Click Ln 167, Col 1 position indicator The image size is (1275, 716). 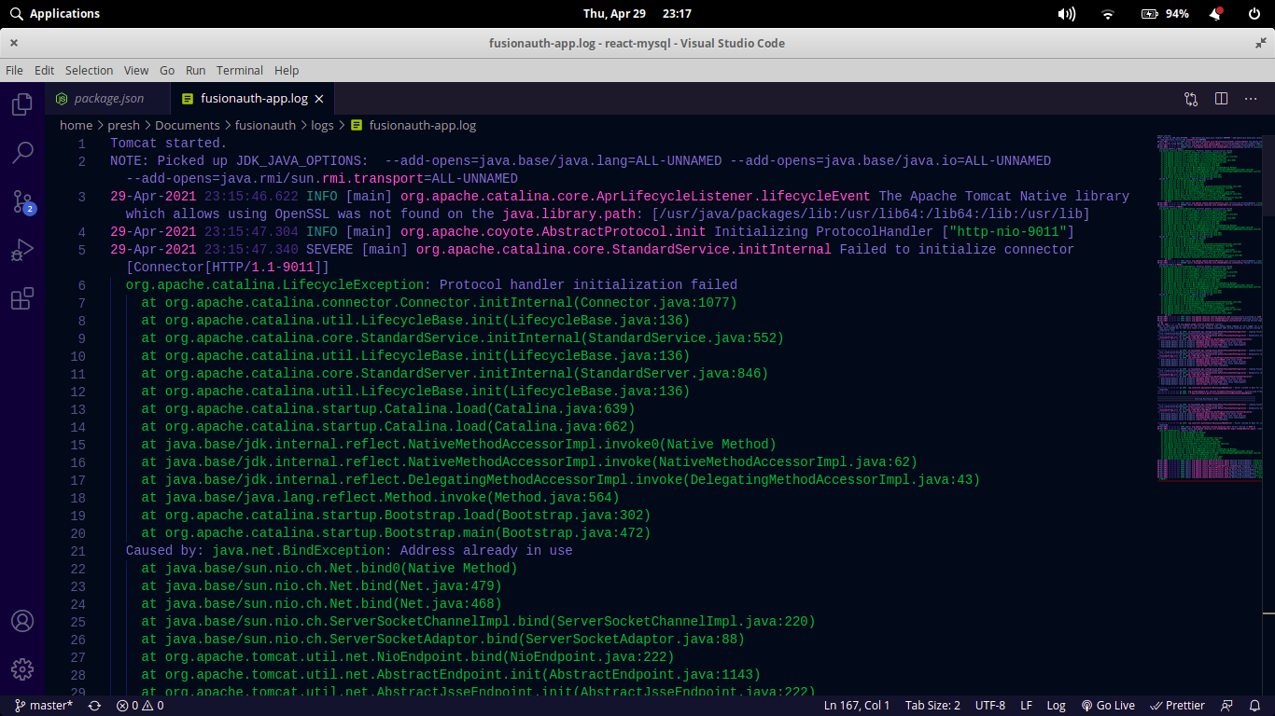click(x=857, y=706)
